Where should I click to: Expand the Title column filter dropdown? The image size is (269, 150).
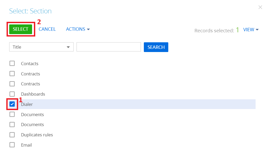(x=41, y=47)
